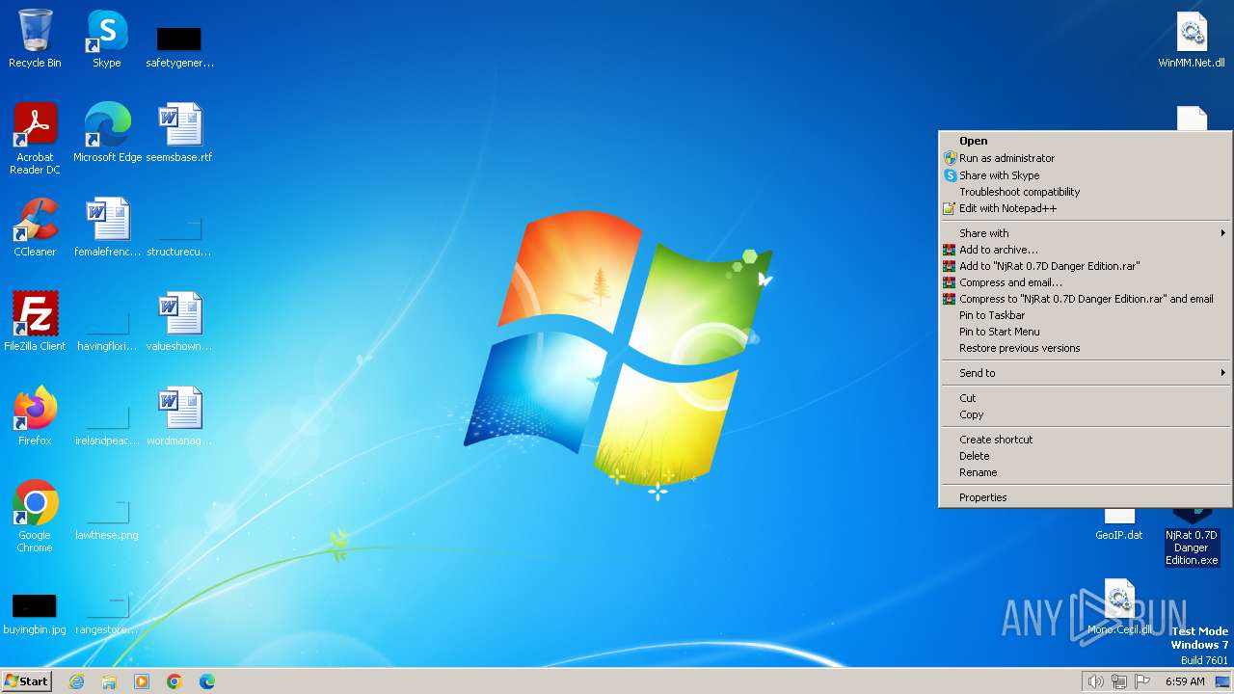Choose Pin to Start Menu
Screen dimensions: 1234x694
pyautogui.click(x=1086, y=332)
